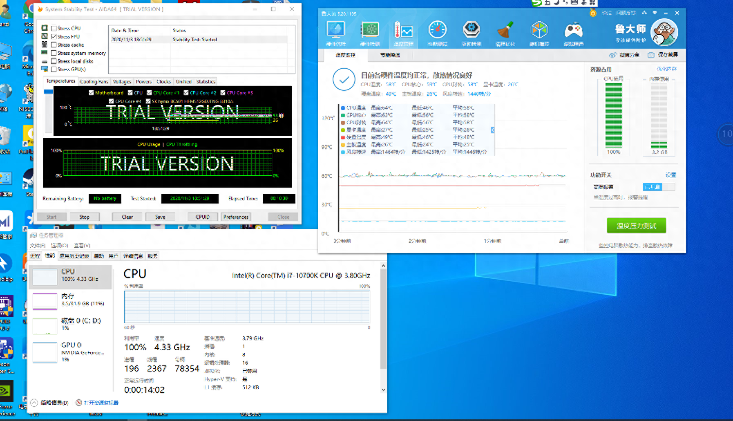Open the 文件(F) menu in Task Manager
The width and height of the screenshot is (733, 421).
pos(38,246)
